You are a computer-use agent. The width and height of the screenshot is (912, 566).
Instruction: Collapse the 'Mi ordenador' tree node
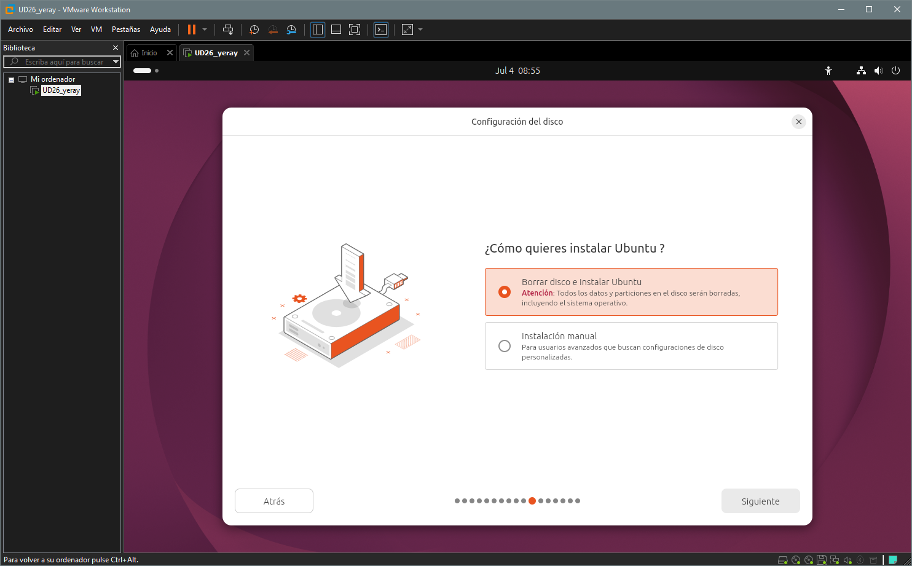[11, 80]
